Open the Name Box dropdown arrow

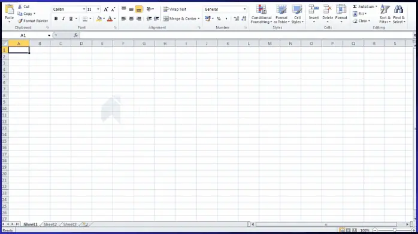click(x=49, y=35)
